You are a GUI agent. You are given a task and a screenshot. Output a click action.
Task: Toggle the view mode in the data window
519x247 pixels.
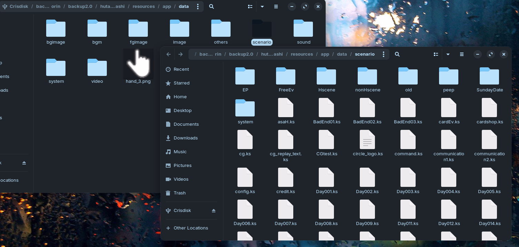coord(250,7)
